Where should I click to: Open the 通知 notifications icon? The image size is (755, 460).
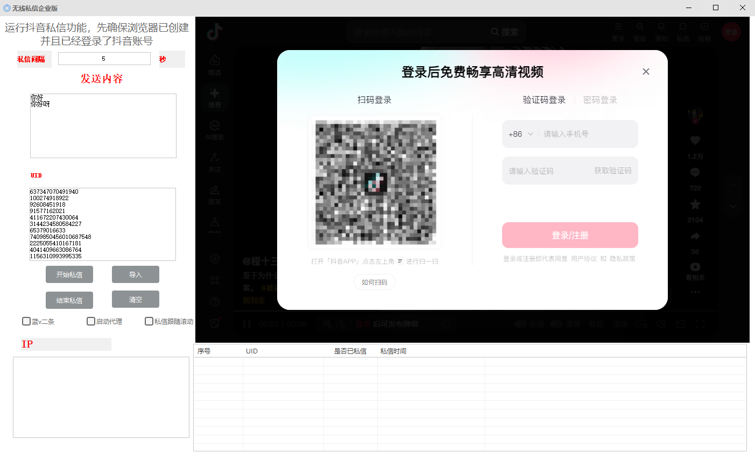661,31
